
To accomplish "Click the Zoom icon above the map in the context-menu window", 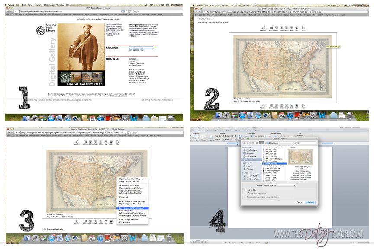I will [x=95, y=142].
